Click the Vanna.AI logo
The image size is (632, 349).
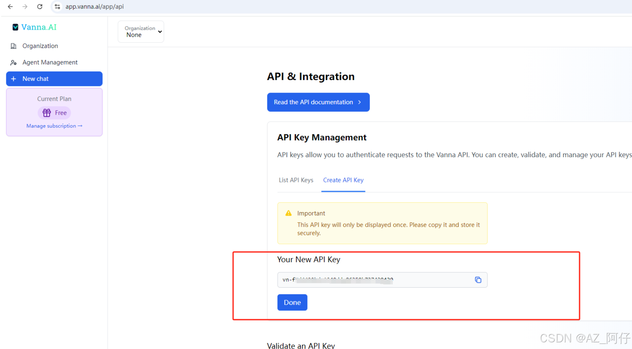pyautogui.click(x=34, y=27)
